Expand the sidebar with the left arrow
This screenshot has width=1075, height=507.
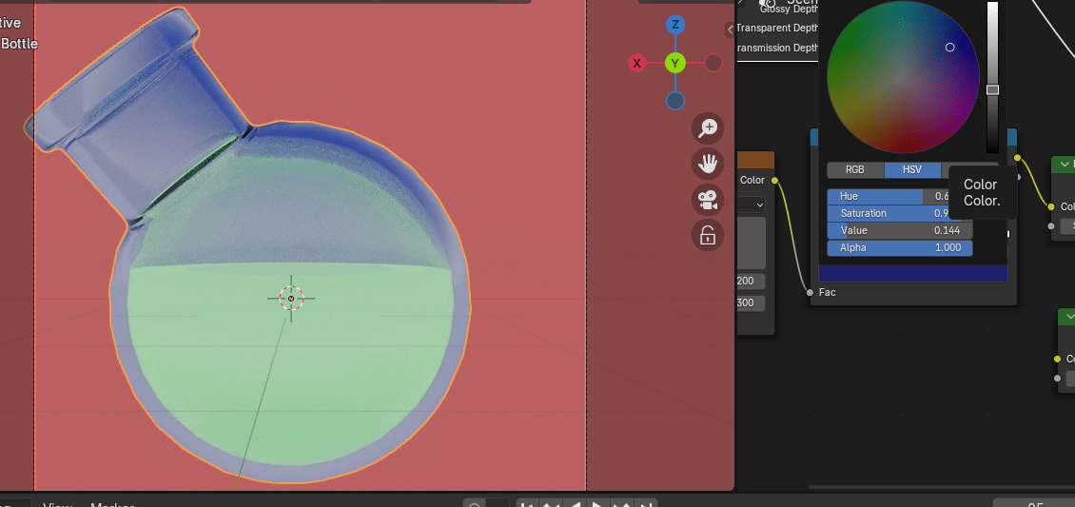tap(730, 29)
